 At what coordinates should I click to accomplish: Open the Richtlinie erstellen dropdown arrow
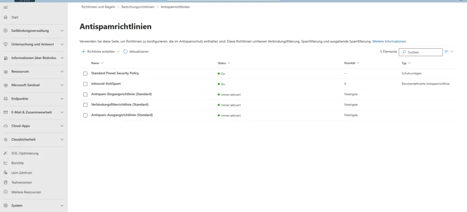point(118,52)
